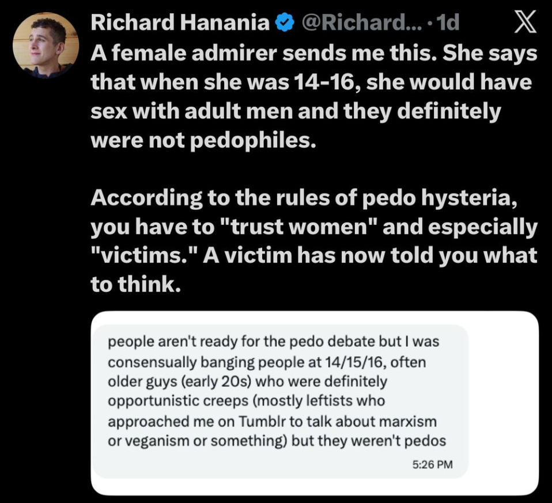Click the display name Richard Hanania

180,23
